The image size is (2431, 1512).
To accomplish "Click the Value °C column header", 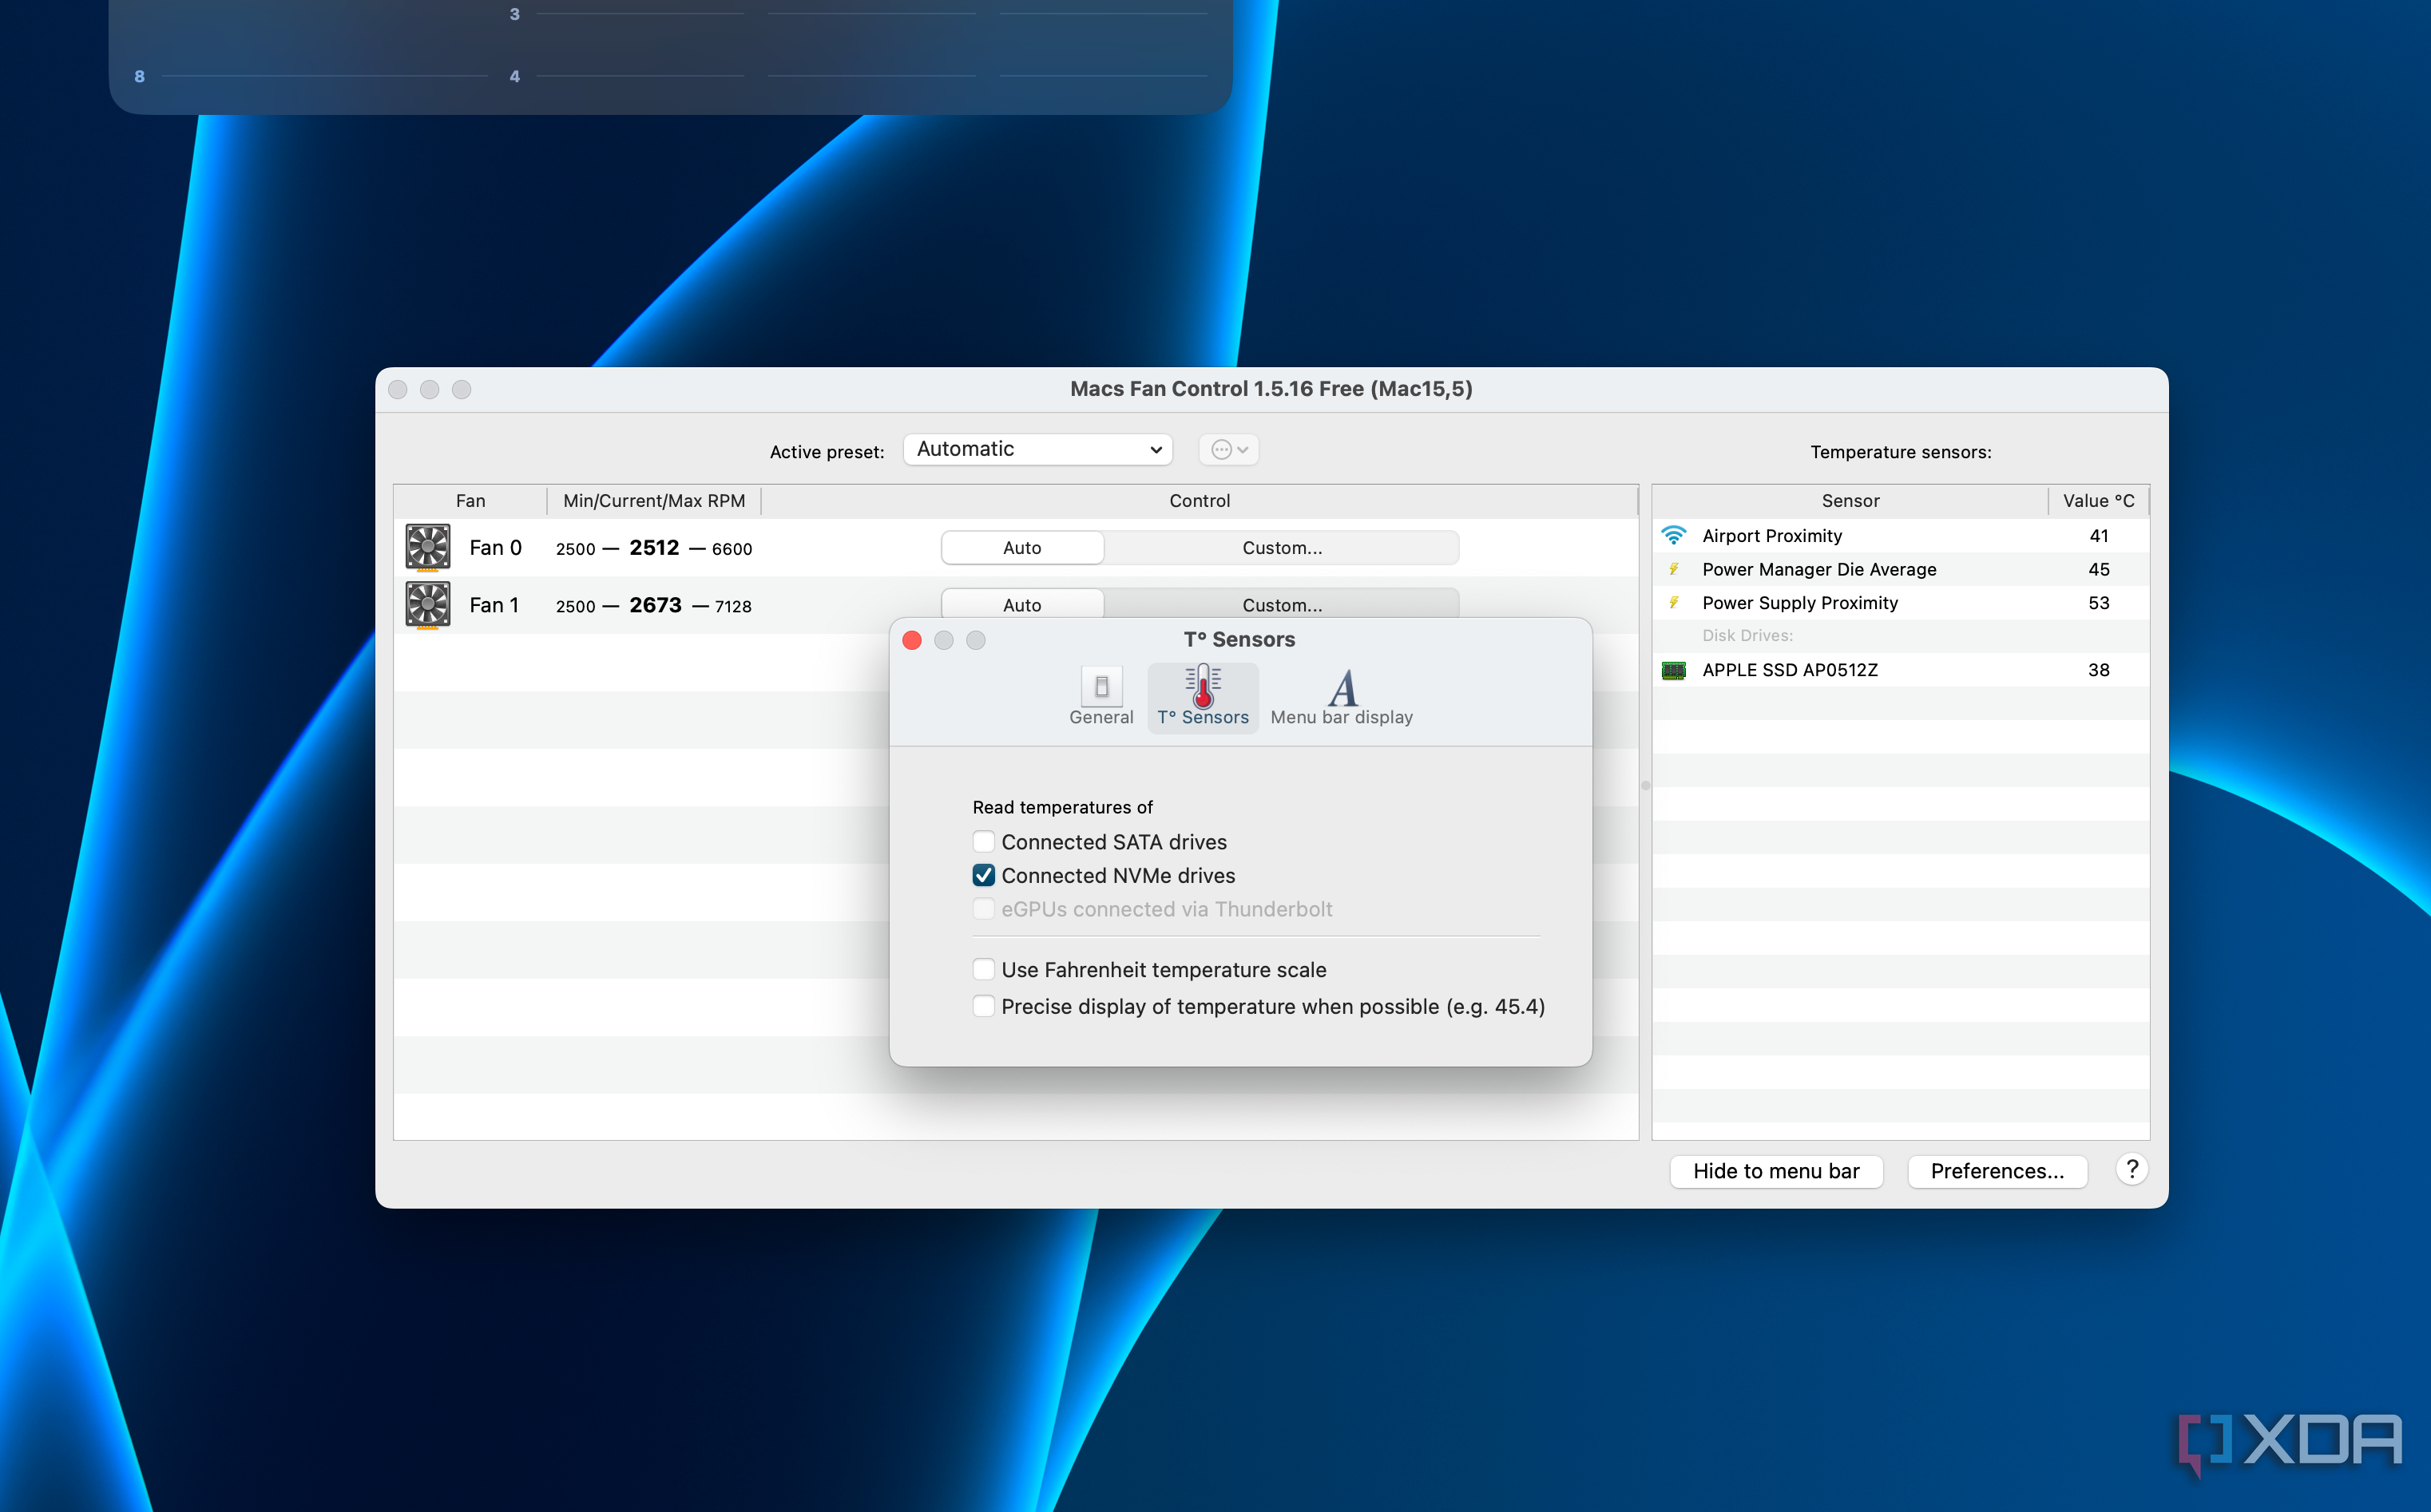I will pos(2098,501).
